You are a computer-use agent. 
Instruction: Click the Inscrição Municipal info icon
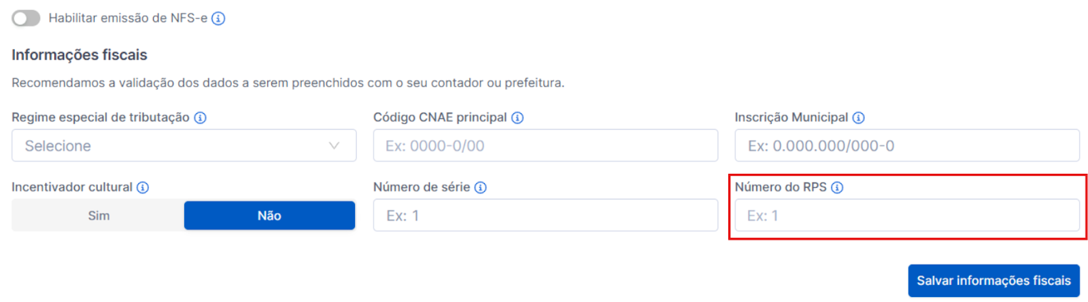pyautogui.click(x=859, y=118)
